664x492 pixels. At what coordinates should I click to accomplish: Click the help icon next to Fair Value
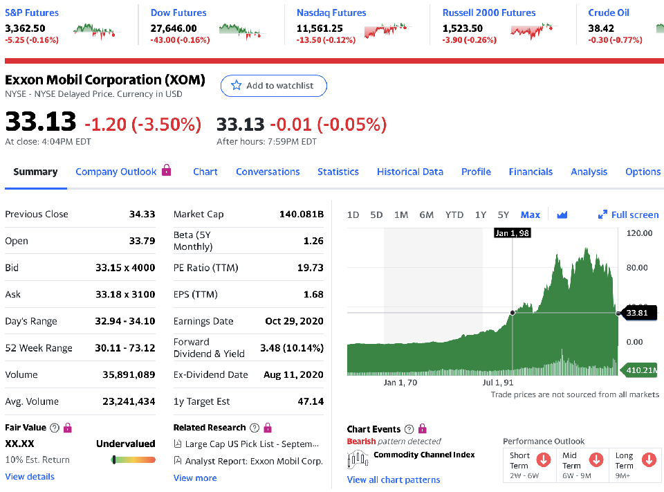click(x=54, y=428)
